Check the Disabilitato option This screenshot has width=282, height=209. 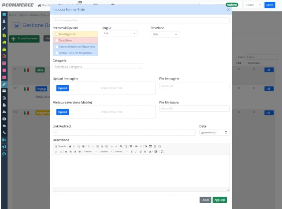[x=57, y=40]
